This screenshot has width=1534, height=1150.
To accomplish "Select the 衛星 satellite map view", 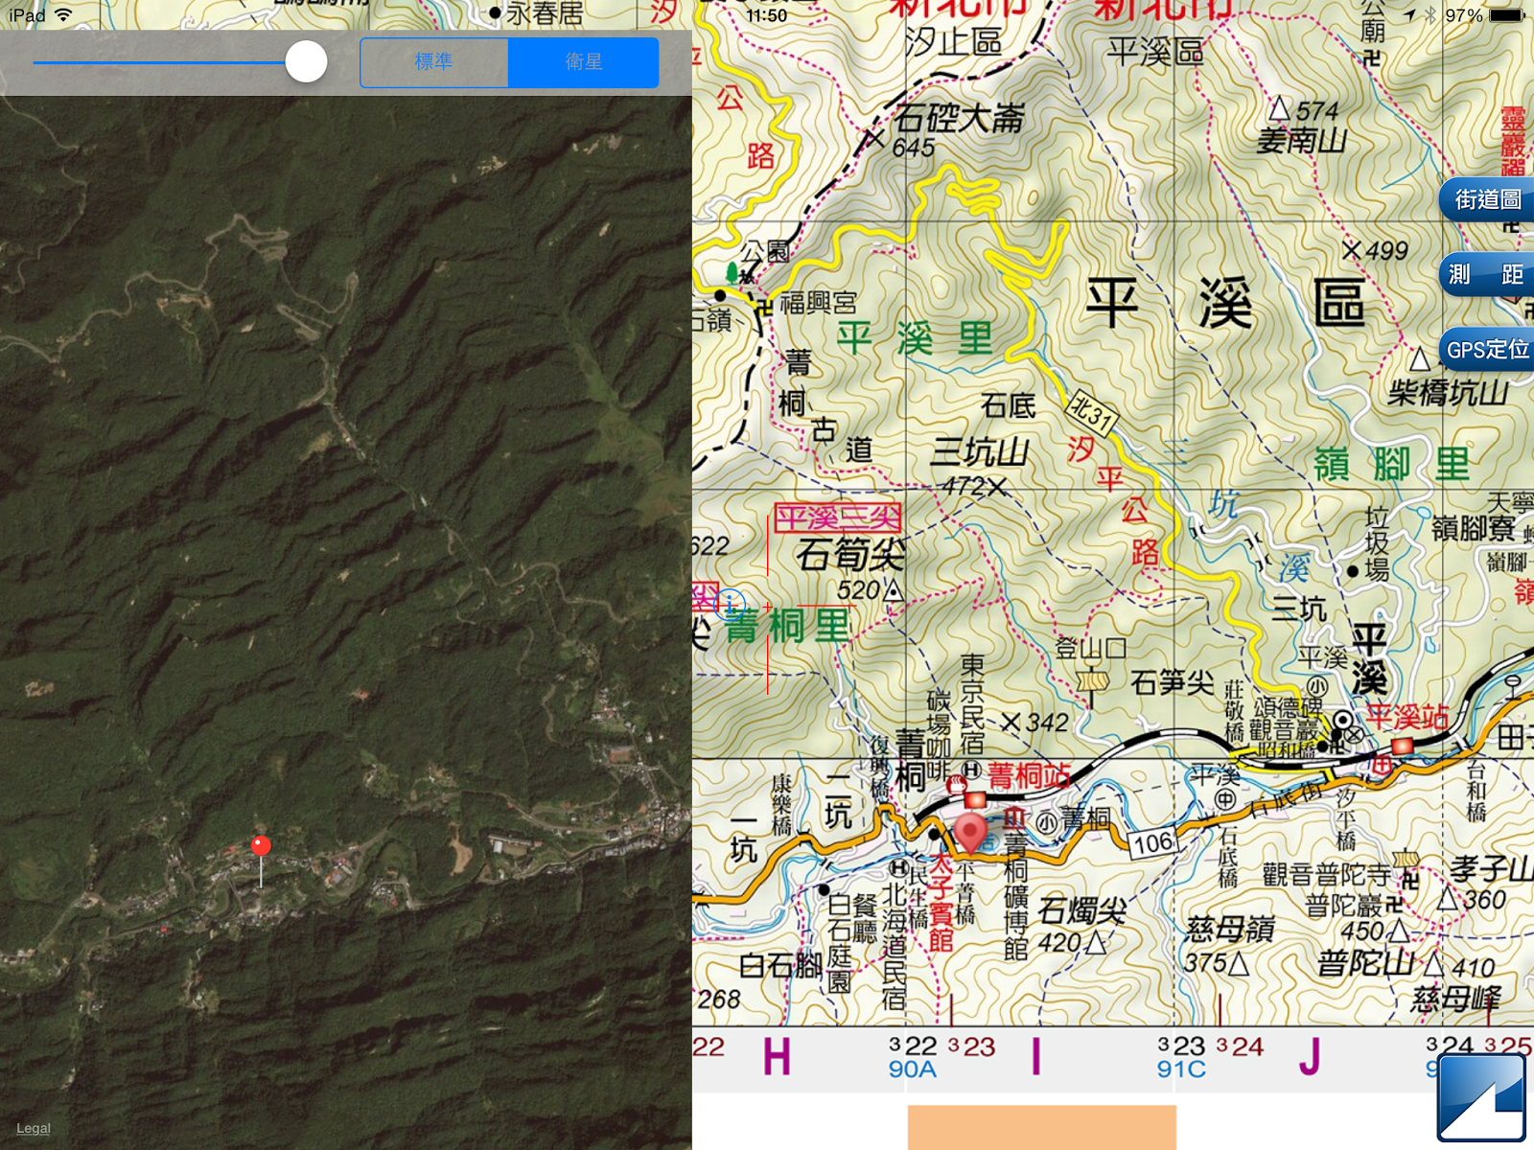I will tap(583, 62).
